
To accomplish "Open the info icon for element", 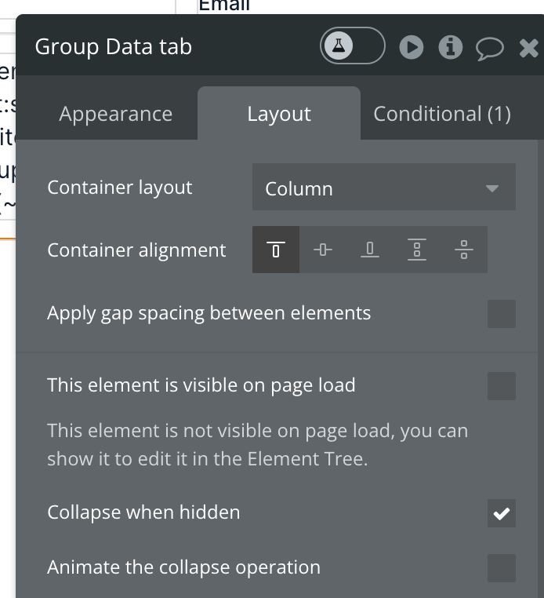I will tap(451, 48).
